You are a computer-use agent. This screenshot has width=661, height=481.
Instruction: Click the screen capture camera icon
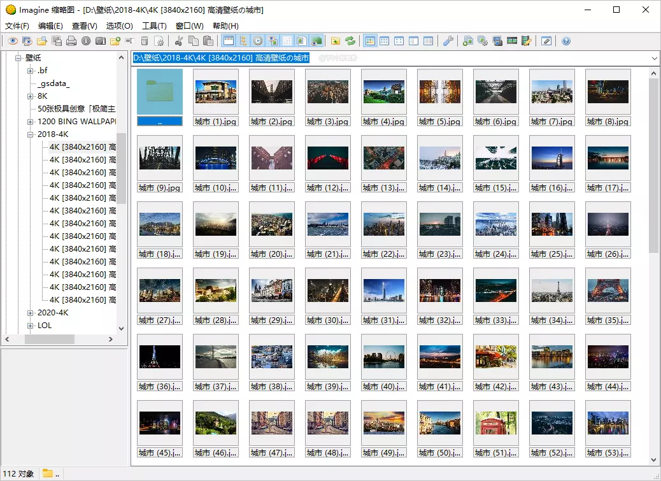(497, 41)
